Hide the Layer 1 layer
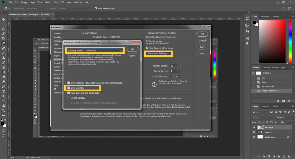 [254, 132]
